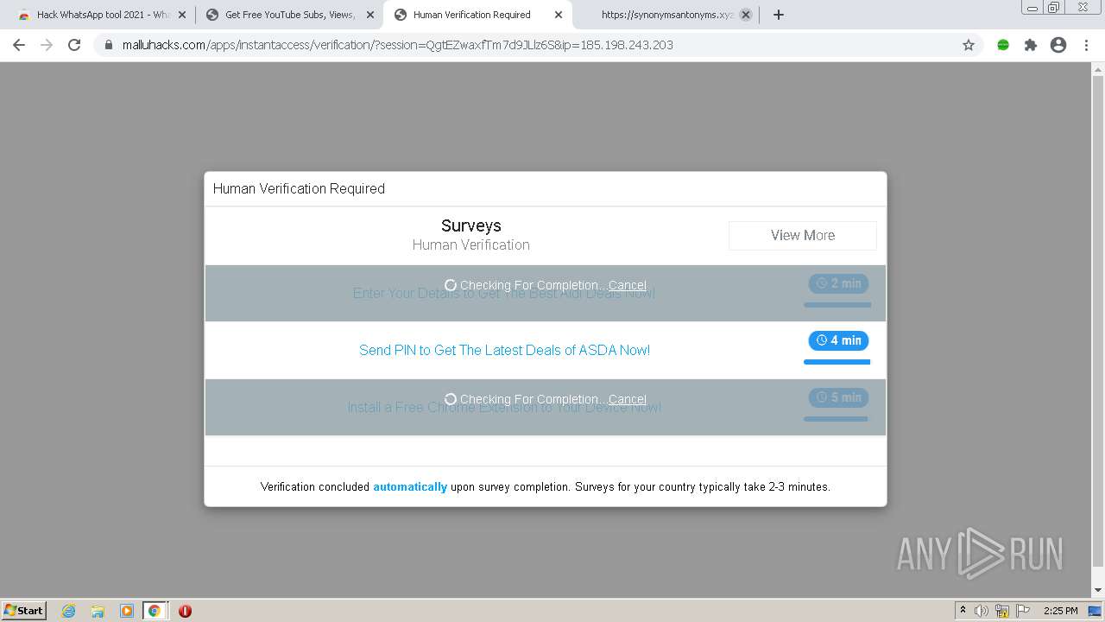Reload the current page
Image resolution: width=1105 pixels, height=622 pixels.
tap(74, 45)
